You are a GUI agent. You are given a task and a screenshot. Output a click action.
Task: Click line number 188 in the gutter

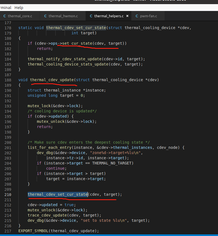pyautogui.click(x=8, y=80)
